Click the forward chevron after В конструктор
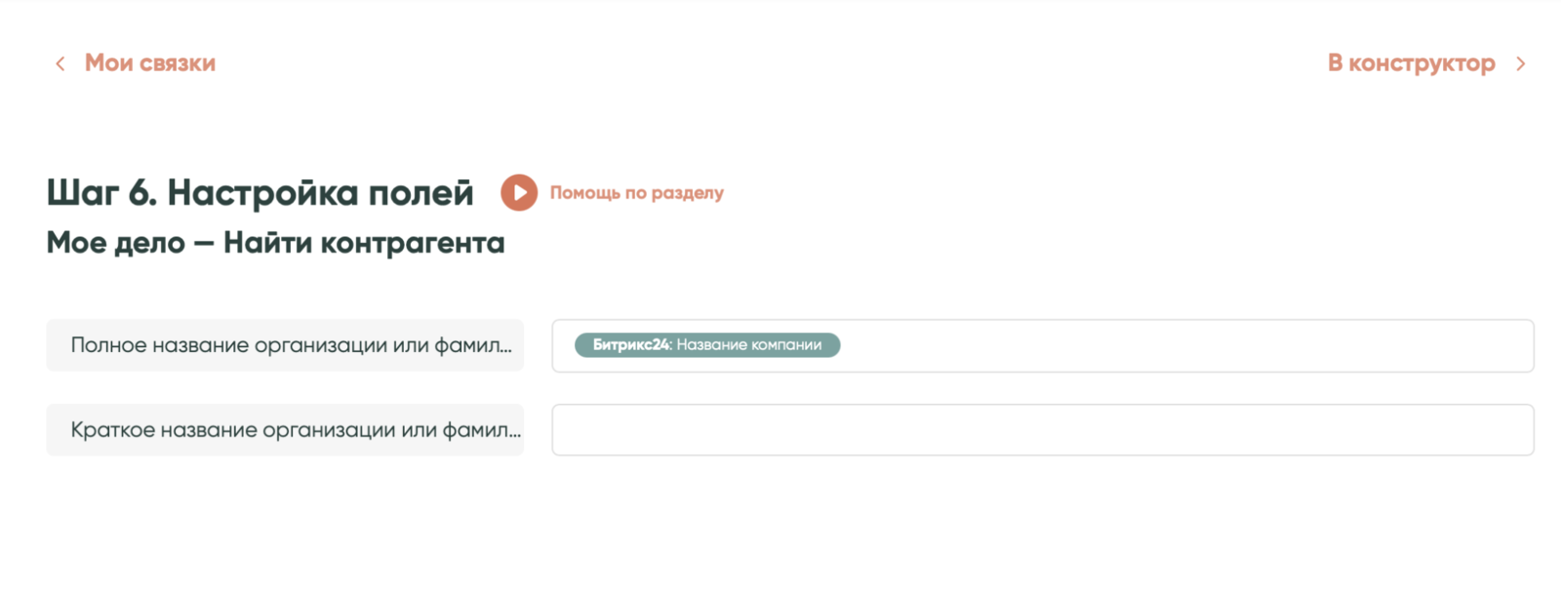The width and height of the screenshot is (1561, 595). 1520,64
